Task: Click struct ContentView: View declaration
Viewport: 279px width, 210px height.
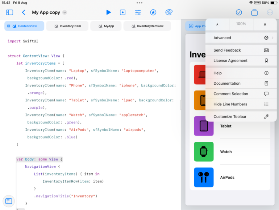Action: click(36, 56)
